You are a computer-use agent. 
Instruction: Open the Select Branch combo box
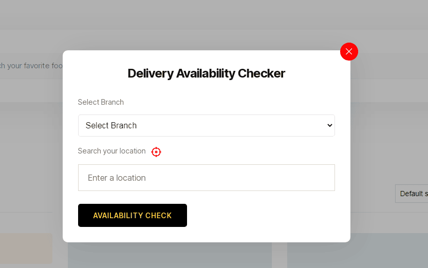pos(206,125)
